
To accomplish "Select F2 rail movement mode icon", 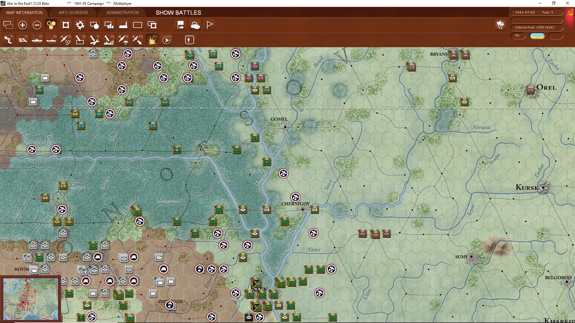I will click(x=22, y=40).
